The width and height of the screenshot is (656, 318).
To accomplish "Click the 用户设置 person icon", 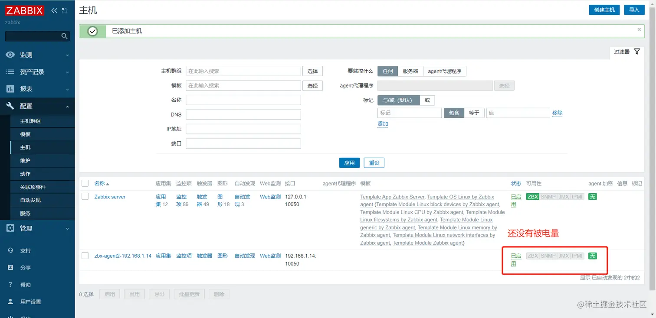I will [10, 302].
